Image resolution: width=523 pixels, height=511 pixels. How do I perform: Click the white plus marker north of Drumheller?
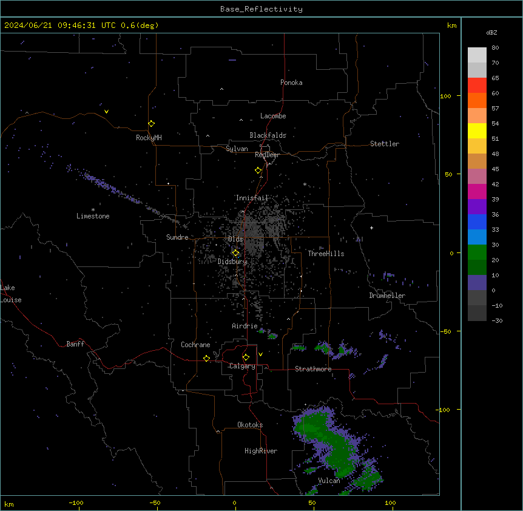[371, 228]
